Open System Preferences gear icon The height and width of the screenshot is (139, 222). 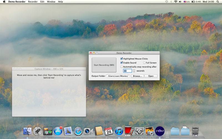pos(139,131)
